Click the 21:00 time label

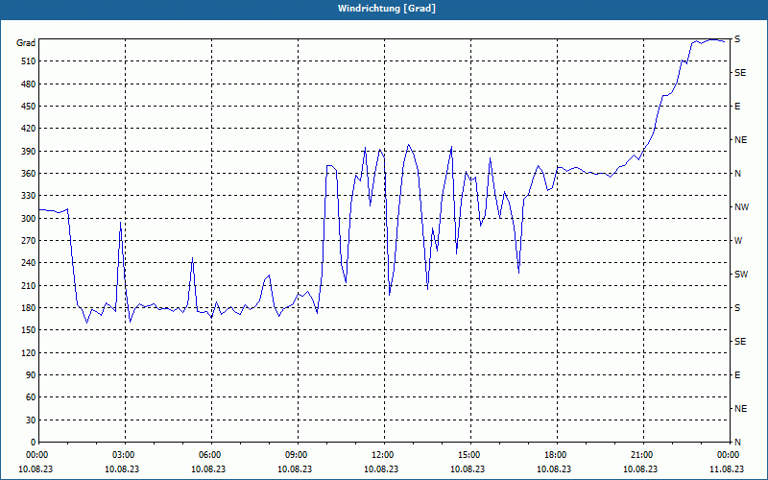(643, 455)
